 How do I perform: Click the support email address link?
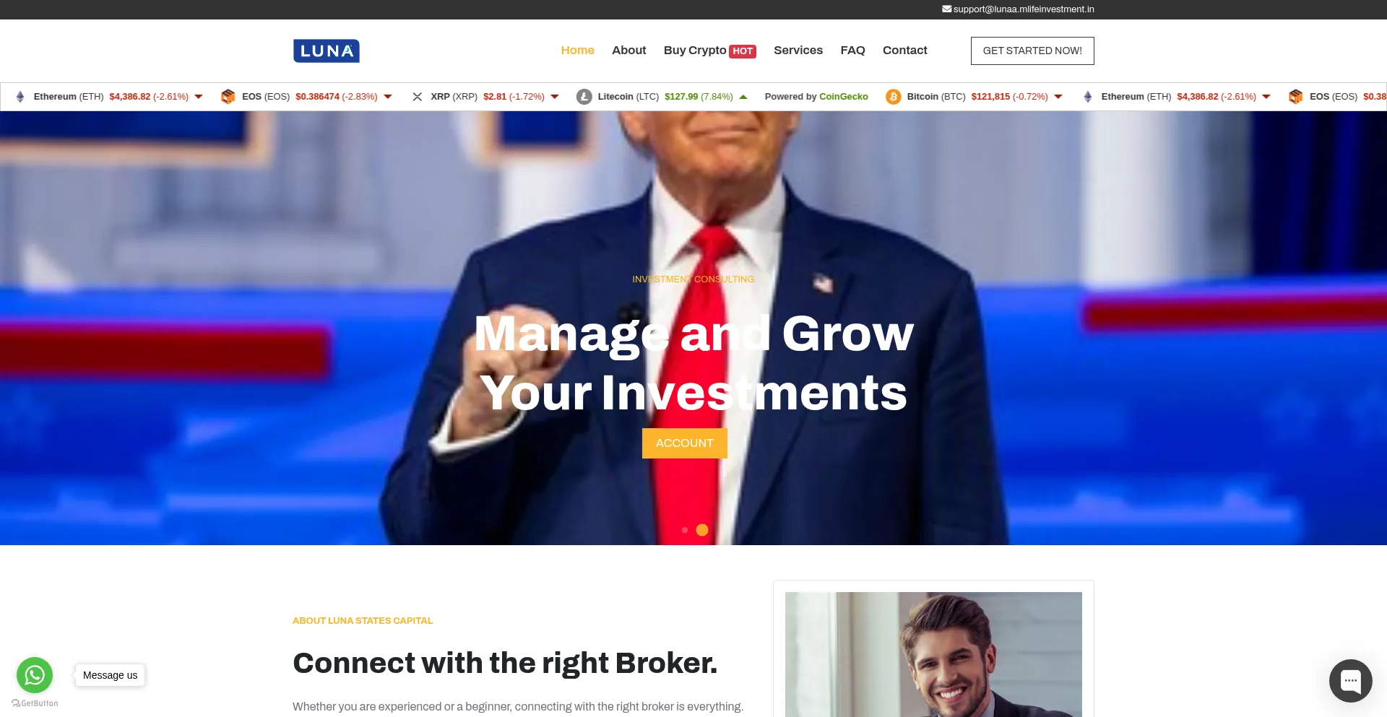1024,9
